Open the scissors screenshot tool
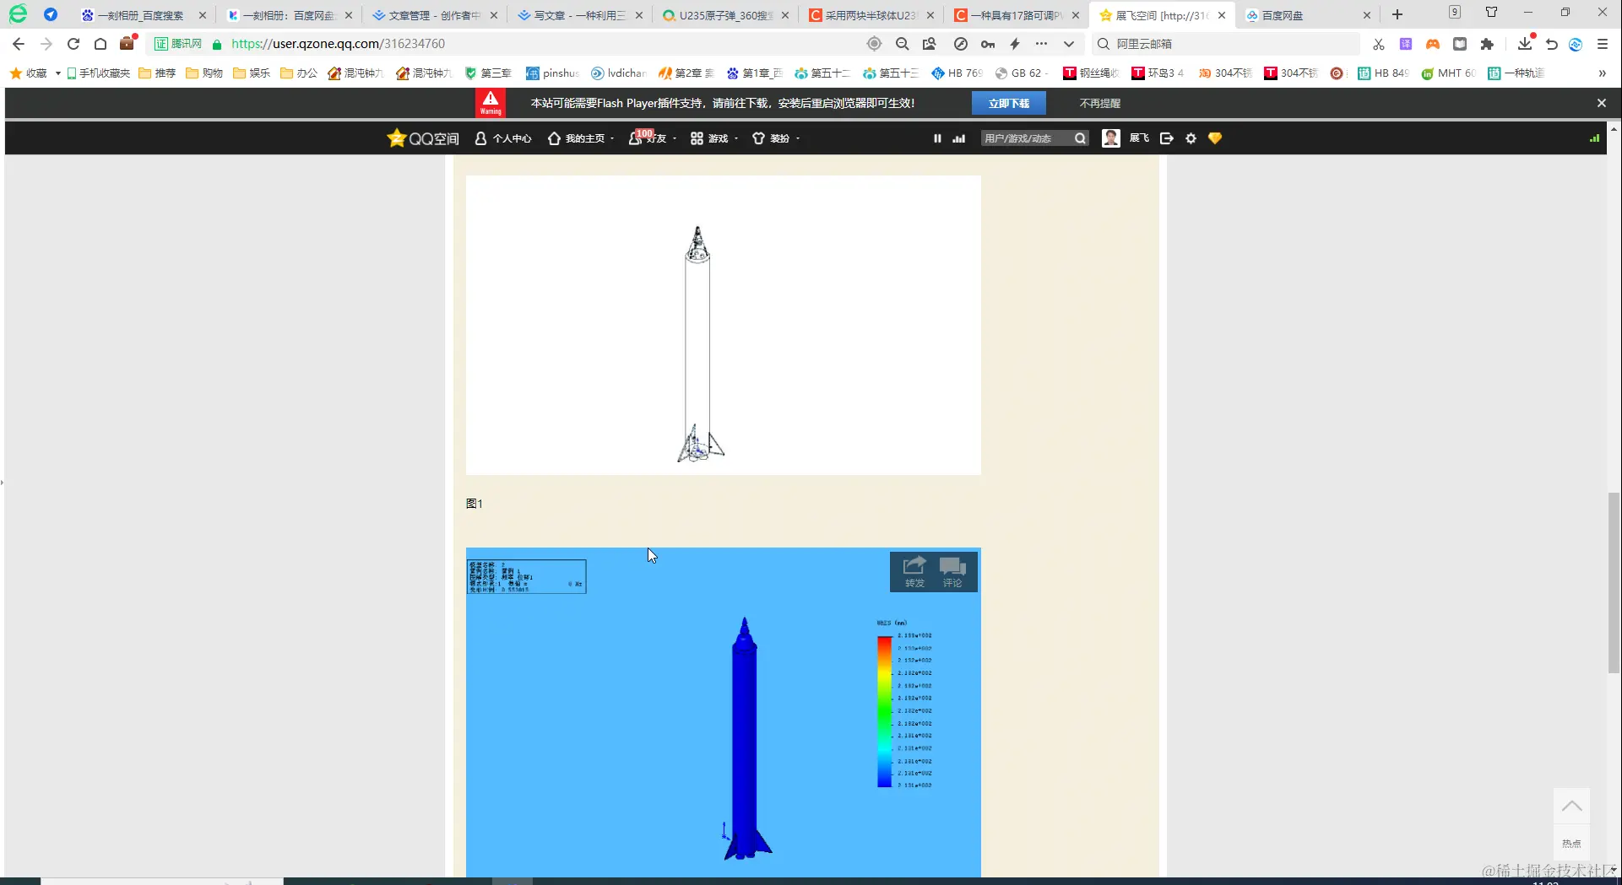 (x=1379, y=44)
